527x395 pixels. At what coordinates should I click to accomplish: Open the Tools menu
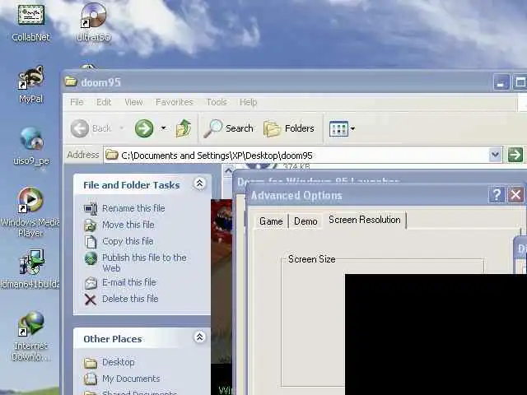(217, 102)
